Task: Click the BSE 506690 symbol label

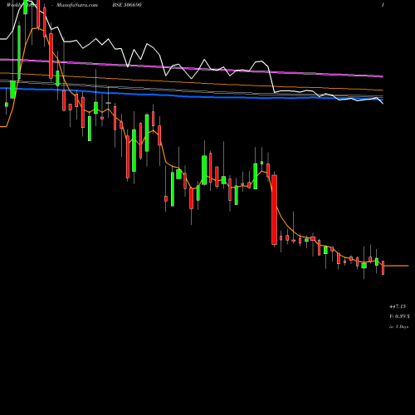Action: pyautogui.click(x=127, y=5)
